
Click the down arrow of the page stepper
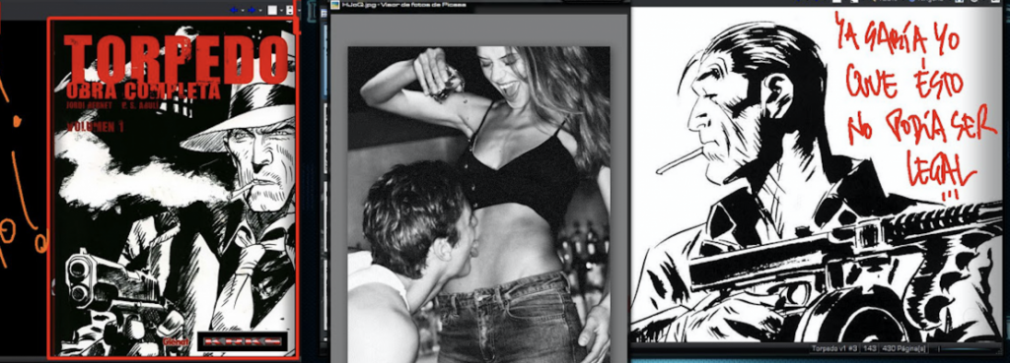coord(291,13)
